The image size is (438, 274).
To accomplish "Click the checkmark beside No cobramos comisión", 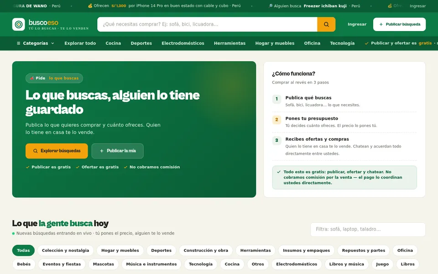I will [x=126, y=167].
